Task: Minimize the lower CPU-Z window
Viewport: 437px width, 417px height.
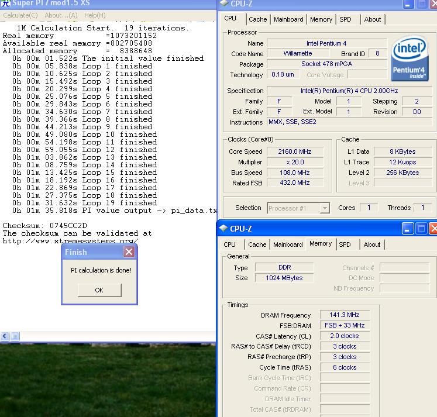Action: pyautogui.click(x=408, y=229)
